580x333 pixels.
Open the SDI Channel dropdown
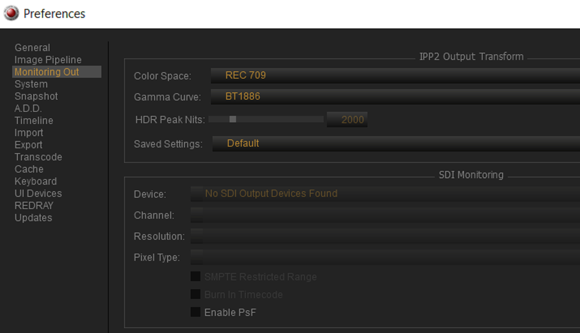tap(385, 215)
